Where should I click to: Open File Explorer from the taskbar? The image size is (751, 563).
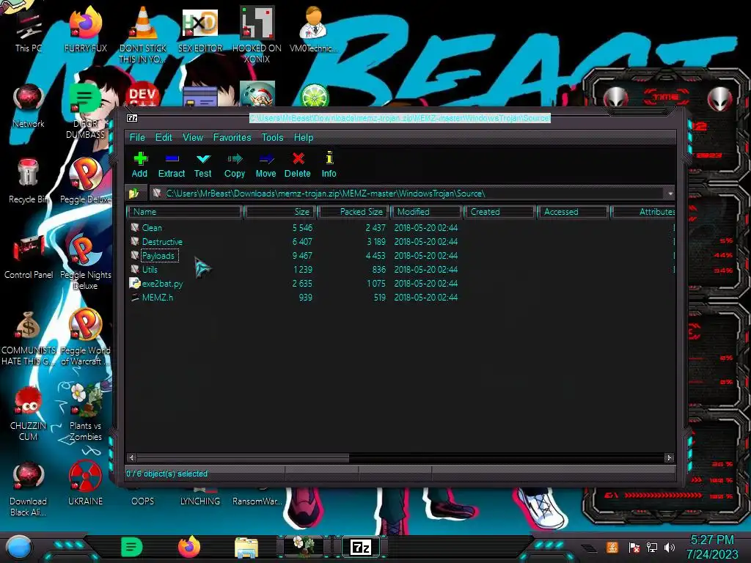pyautogui.click(x=246, y=548)
